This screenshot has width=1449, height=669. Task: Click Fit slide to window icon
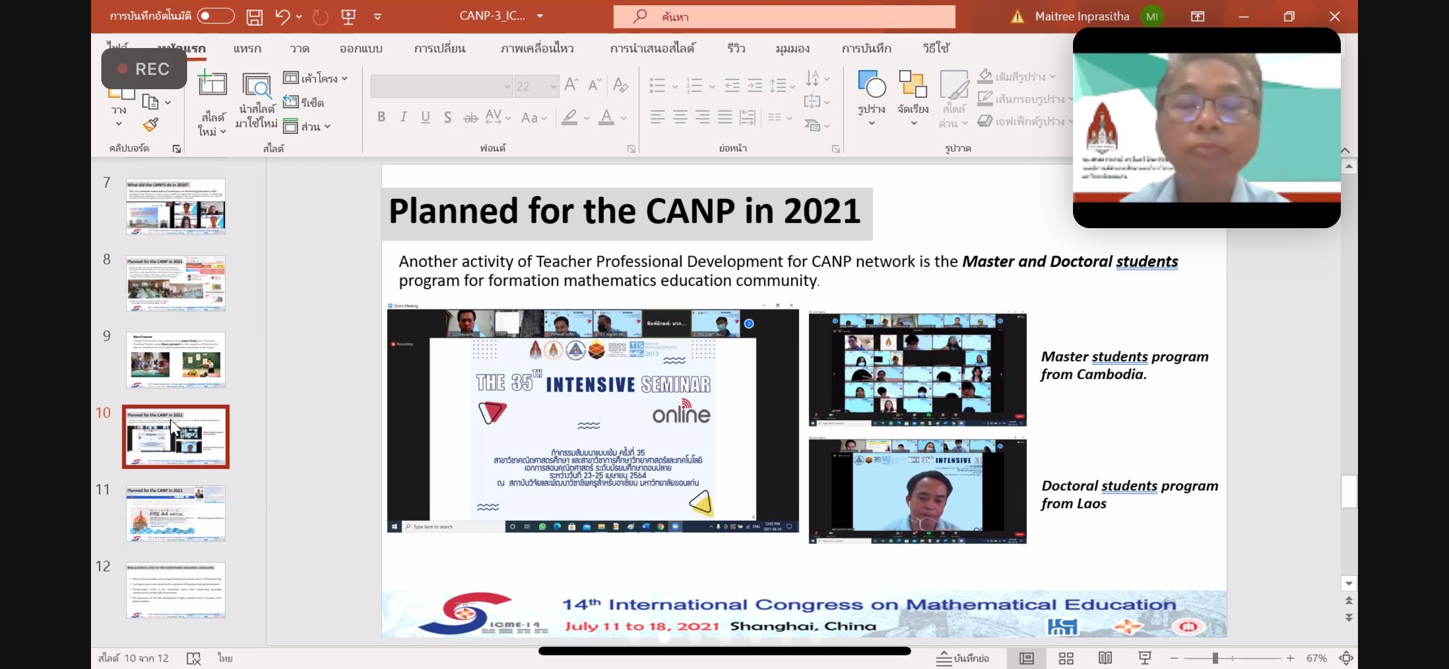click(1346, 658)
